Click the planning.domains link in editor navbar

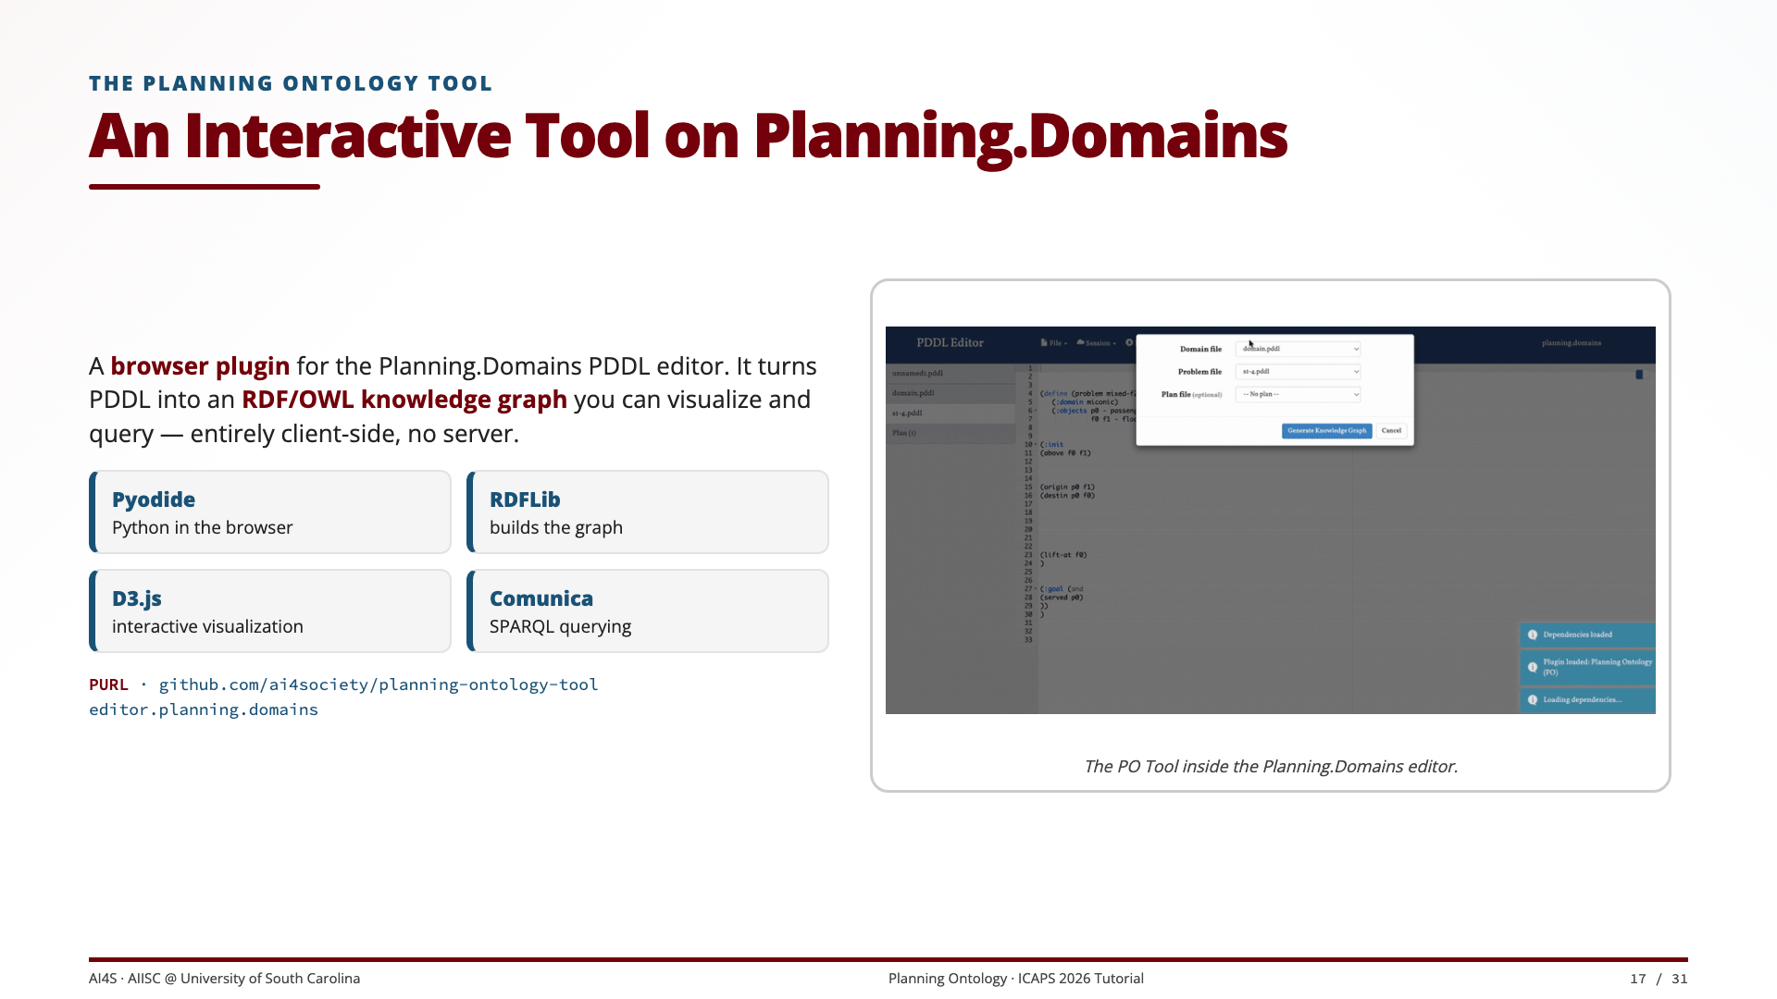(x=1572, y=343)
